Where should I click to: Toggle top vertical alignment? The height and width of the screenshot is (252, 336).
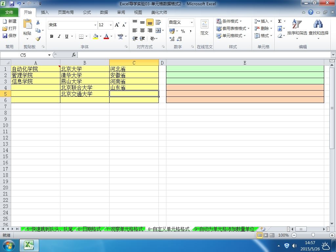pos(135,22)
